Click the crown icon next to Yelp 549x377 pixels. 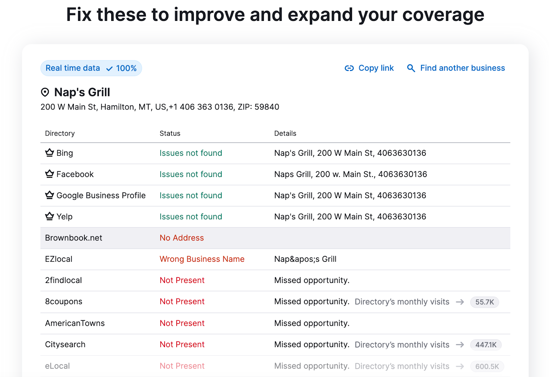(x=49, y=216)
